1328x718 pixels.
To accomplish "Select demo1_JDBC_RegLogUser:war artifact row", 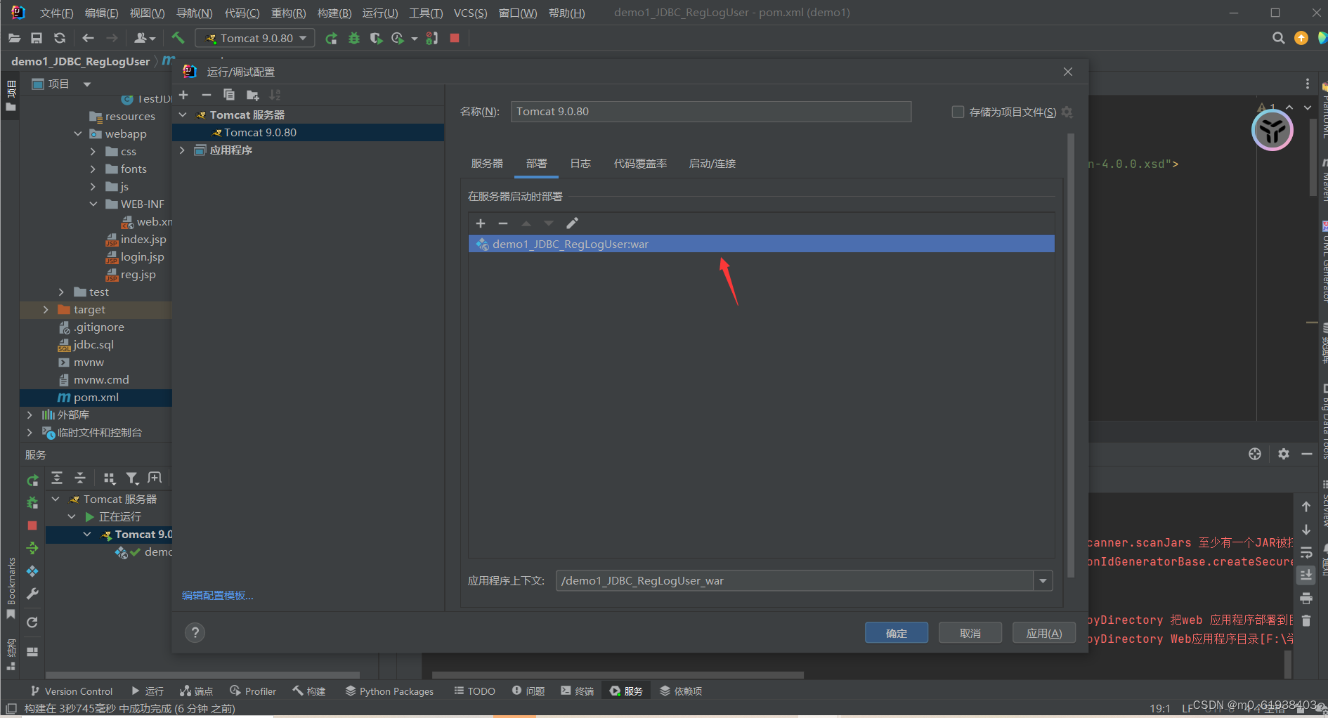I will [x=762, y=244].
